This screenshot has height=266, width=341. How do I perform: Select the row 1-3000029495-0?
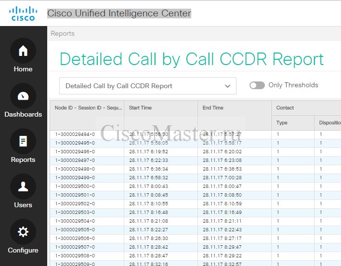[195, 143]
